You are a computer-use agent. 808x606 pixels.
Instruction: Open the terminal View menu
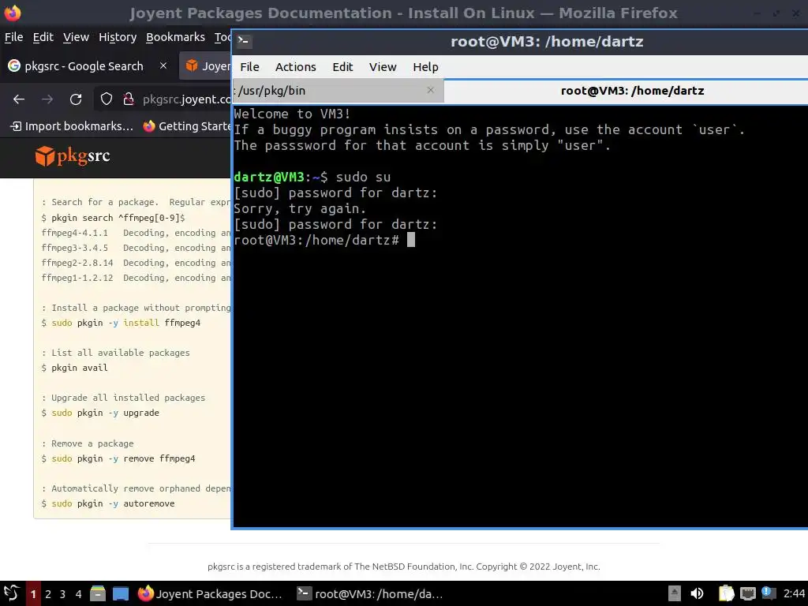(383, 67)
